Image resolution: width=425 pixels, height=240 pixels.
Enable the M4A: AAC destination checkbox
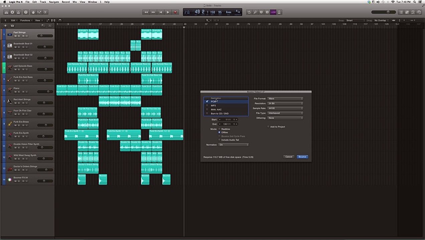pos(207,109)
